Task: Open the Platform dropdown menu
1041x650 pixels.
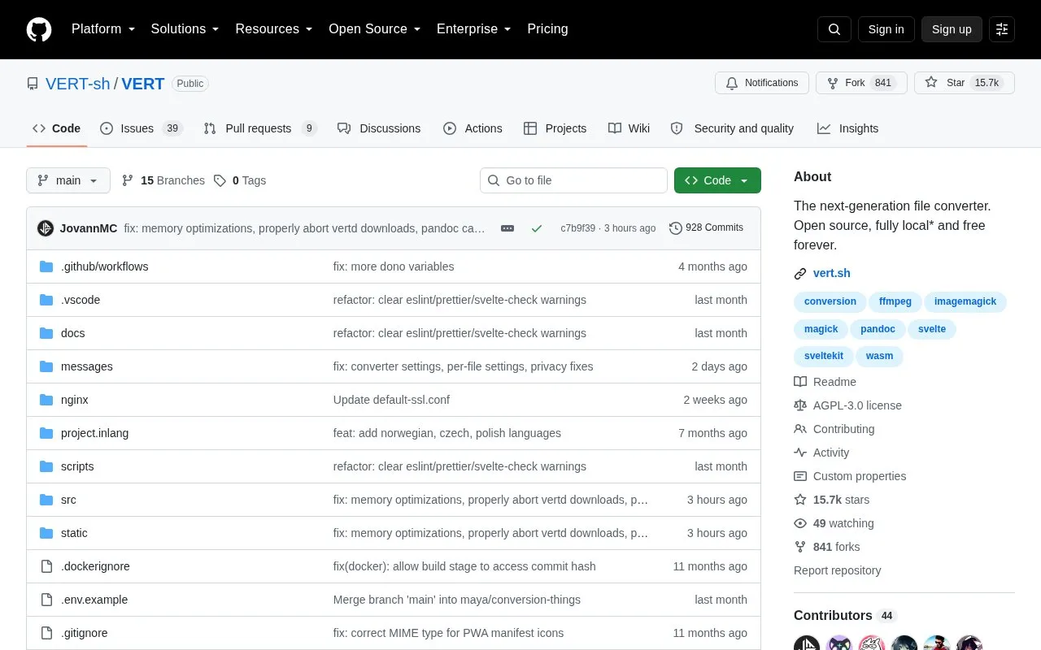Action: (x=103, y=29)
